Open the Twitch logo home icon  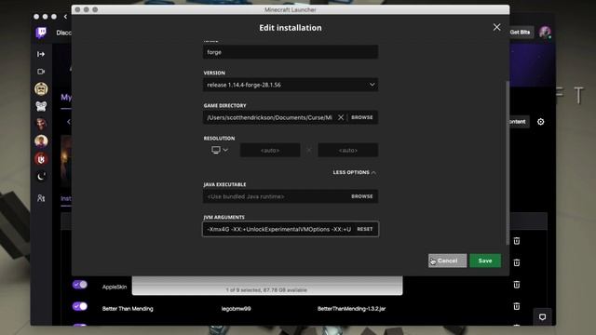(x=41, y=33)
